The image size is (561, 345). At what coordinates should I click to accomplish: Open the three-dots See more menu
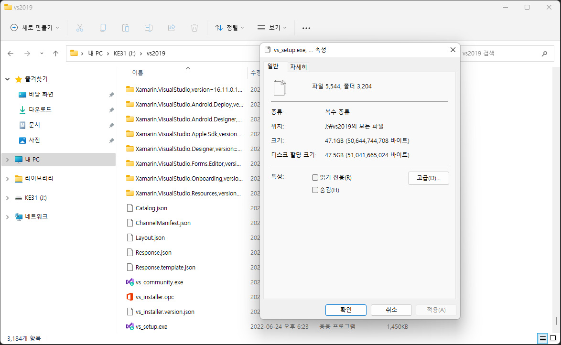(306, 28)
